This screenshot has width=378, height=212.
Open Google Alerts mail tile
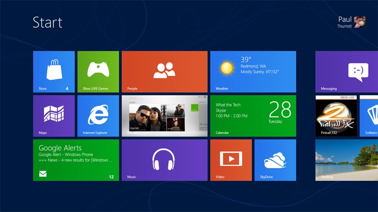point(76,160)
